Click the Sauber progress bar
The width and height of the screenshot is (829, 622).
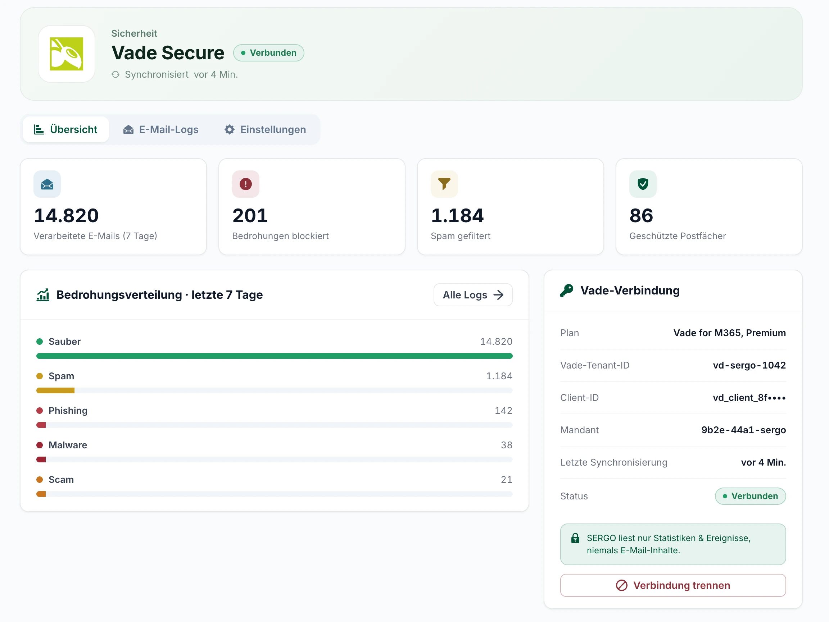(274, 356)
